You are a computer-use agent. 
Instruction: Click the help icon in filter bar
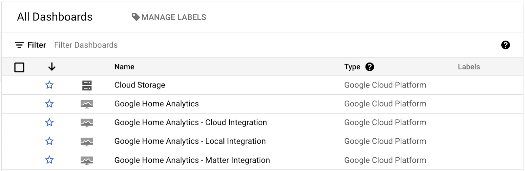click(x=505, y=45)
